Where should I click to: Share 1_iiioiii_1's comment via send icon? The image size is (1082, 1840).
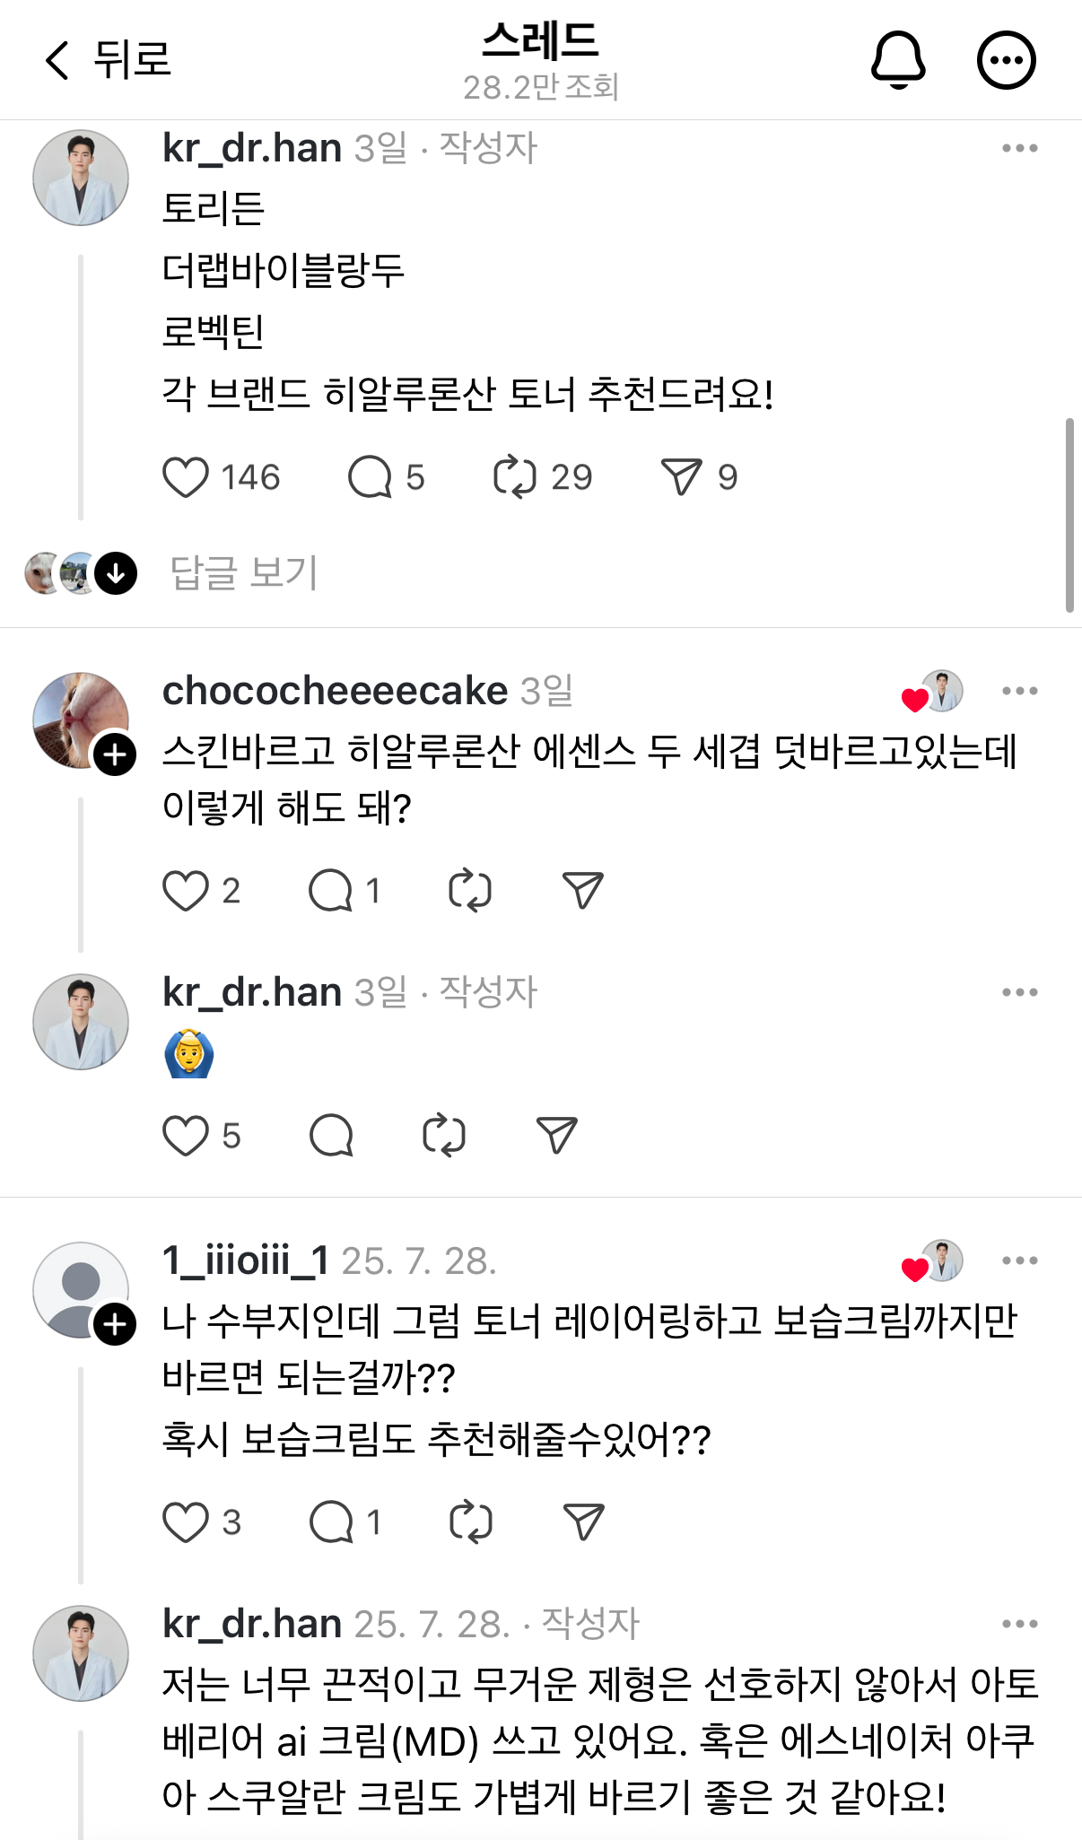tap(583, 1522)
